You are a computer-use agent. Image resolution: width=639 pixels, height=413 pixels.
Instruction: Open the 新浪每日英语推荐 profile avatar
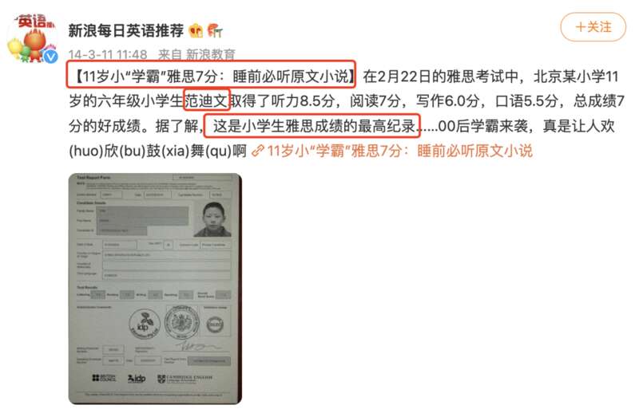[32, 37]
